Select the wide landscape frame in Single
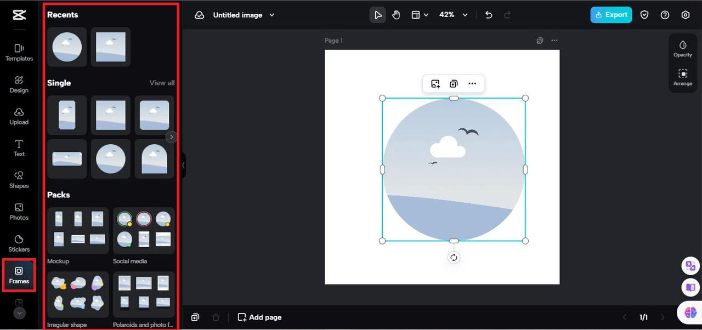The height and width of the screenshot is (330, 702). tap(67, 159)
